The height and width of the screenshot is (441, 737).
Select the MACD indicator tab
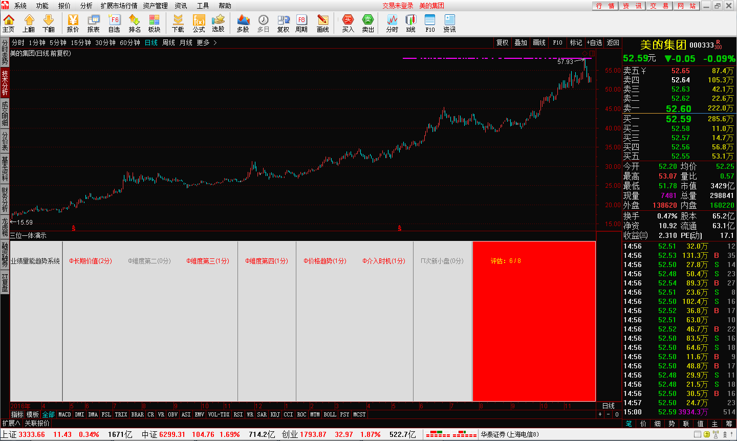[64, 414]
